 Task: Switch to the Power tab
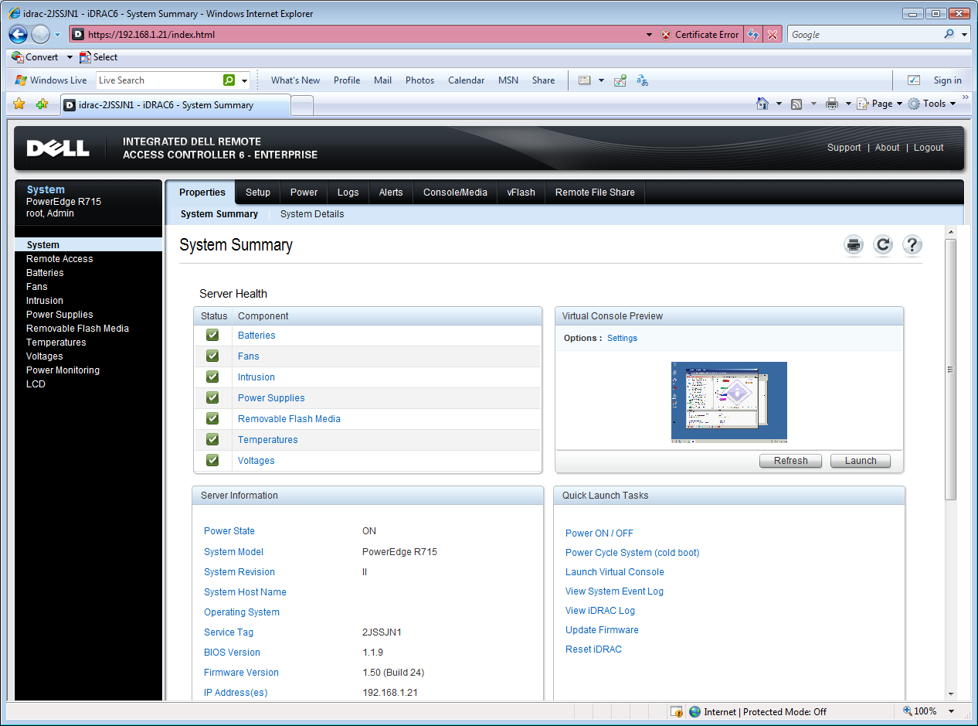(304, 193)
